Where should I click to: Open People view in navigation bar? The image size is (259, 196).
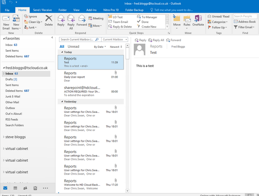25,188
